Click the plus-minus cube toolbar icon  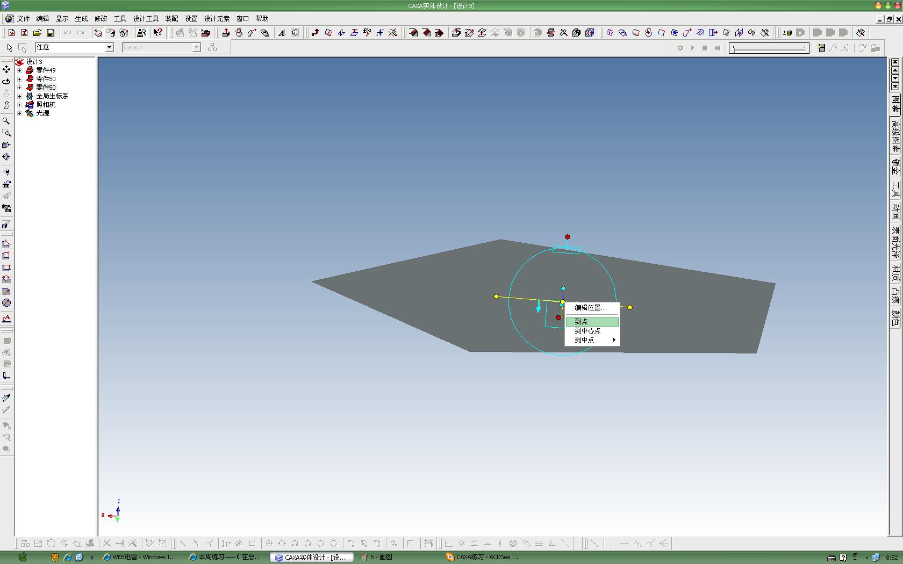(x=787, y=33)
